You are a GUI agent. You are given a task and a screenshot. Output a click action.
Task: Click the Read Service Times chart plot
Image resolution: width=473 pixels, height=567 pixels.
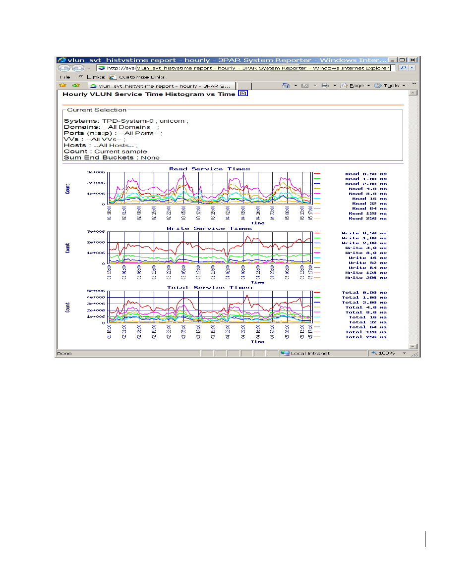point(210,188)
